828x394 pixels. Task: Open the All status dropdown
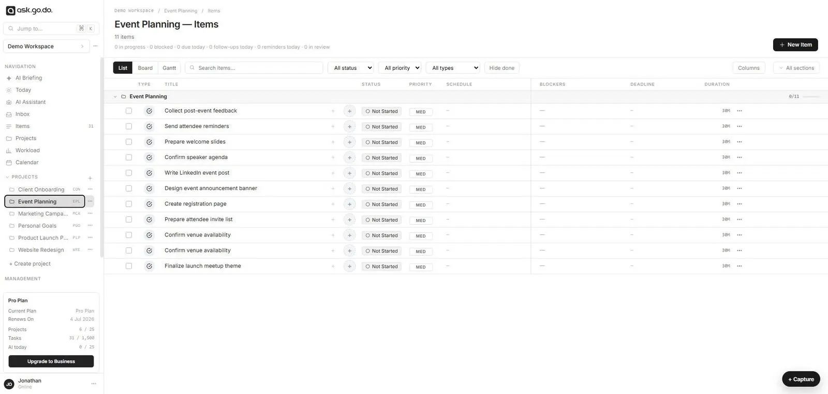pyautogui.click(x=351, y=68)
